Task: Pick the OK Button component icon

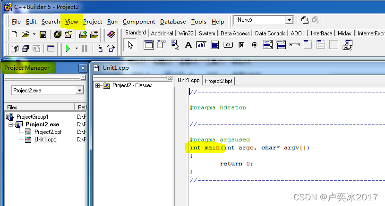Action: (x=228, y=45)
